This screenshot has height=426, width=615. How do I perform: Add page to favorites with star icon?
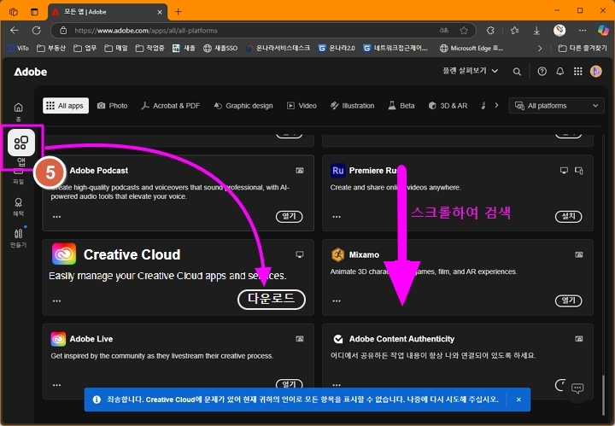[464, 31]
